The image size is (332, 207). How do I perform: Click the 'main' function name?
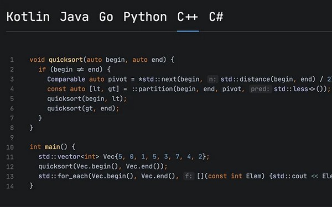tap(53, 147)
